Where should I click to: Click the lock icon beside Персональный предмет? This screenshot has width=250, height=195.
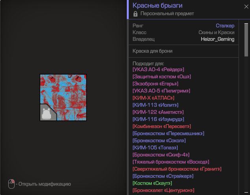point(135,14)
